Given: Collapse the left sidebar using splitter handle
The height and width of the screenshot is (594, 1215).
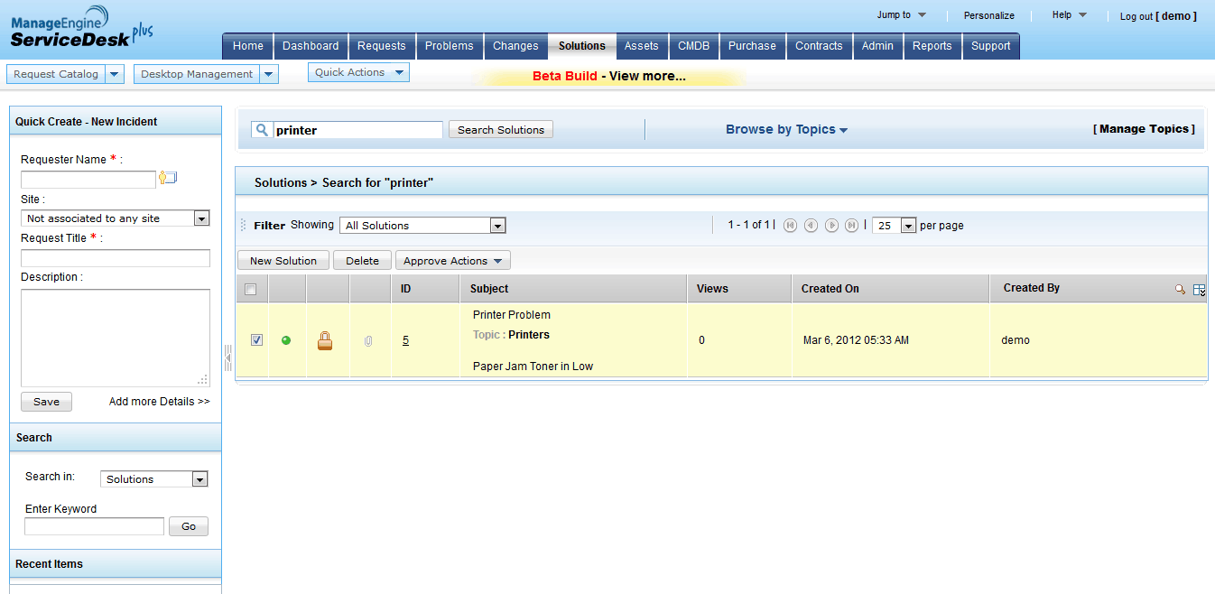Looking at the screenshot, I should point(227,357).
